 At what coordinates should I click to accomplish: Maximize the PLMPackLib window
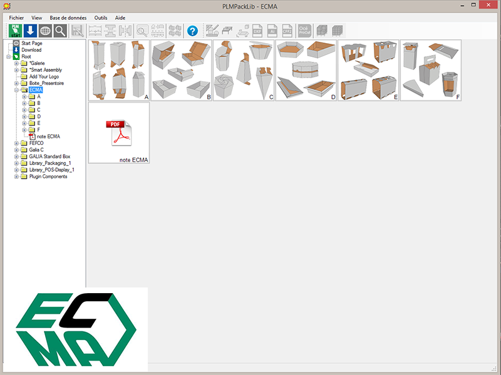pyautogui.click(x=473, y=5)
